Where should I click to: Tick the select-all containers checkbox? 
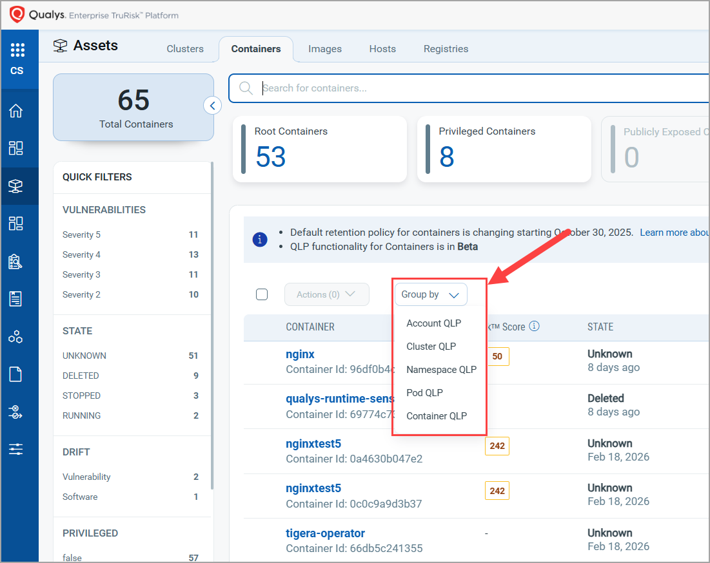click(262, 294)
